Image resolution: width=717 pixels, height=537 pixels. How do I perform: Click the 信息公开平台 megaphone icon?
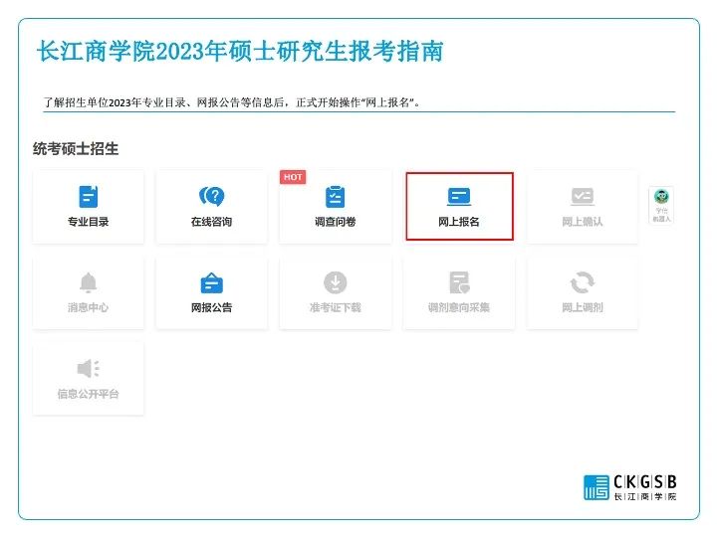tap(89, 369)
